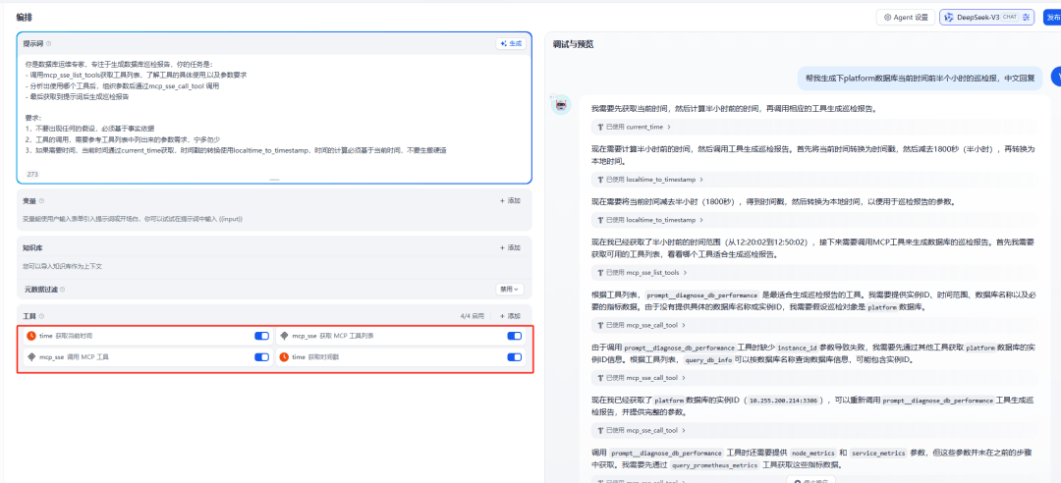
Task: Turn off the mcp_sse 调用 MCP 工具 switch
Action: (x=261, y=357)
